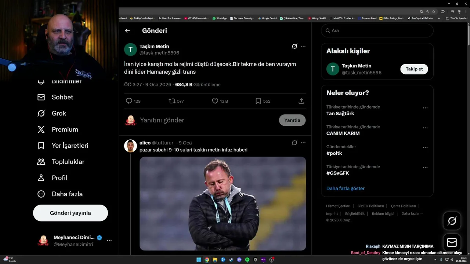Open options for CANIM KARIM trend

pyautogui.click(x=425, y=128)
